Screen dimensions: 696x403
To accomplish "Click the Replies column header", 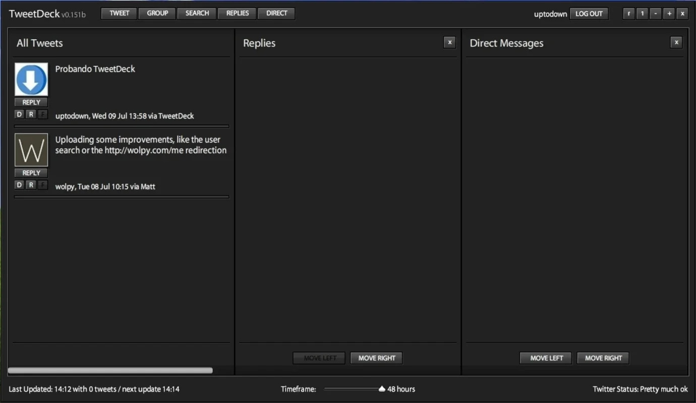I will click(259, 43).
